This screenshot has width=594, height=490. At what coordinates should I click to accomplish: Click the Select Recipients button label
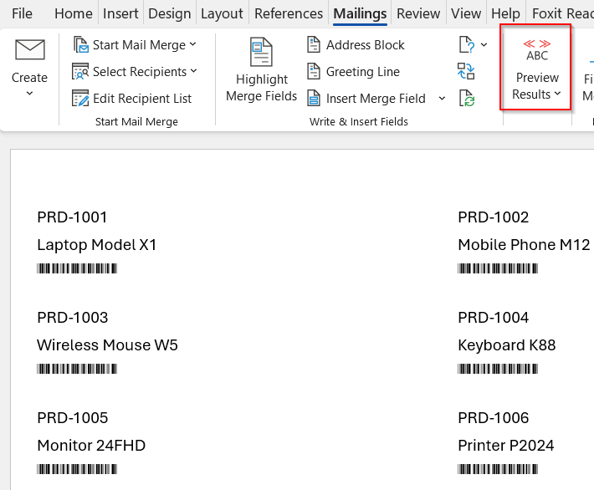pos(140,72)
